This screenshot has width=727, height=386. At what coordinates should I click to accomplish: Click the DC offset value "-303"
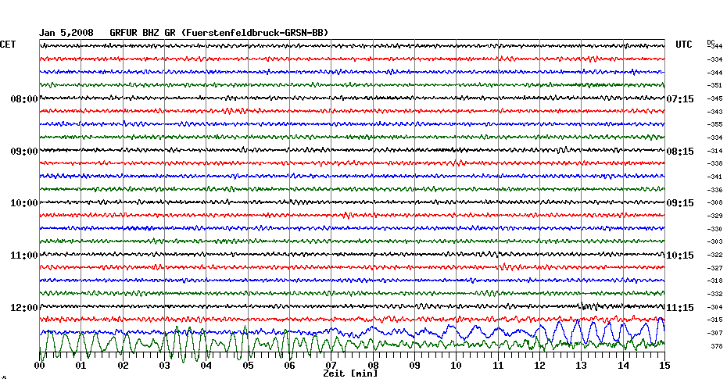tap(715, 242)
